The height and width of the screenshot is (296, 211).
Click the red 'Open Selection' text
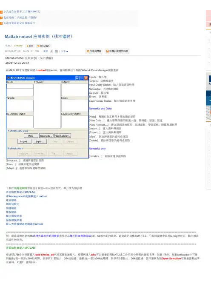click(x=171, y=259)
